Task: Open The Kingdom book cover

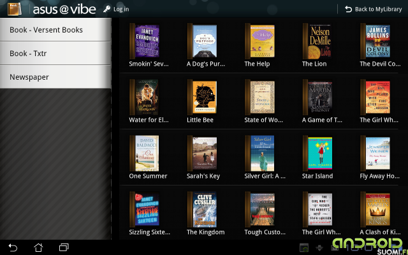Action: (202, 210)
